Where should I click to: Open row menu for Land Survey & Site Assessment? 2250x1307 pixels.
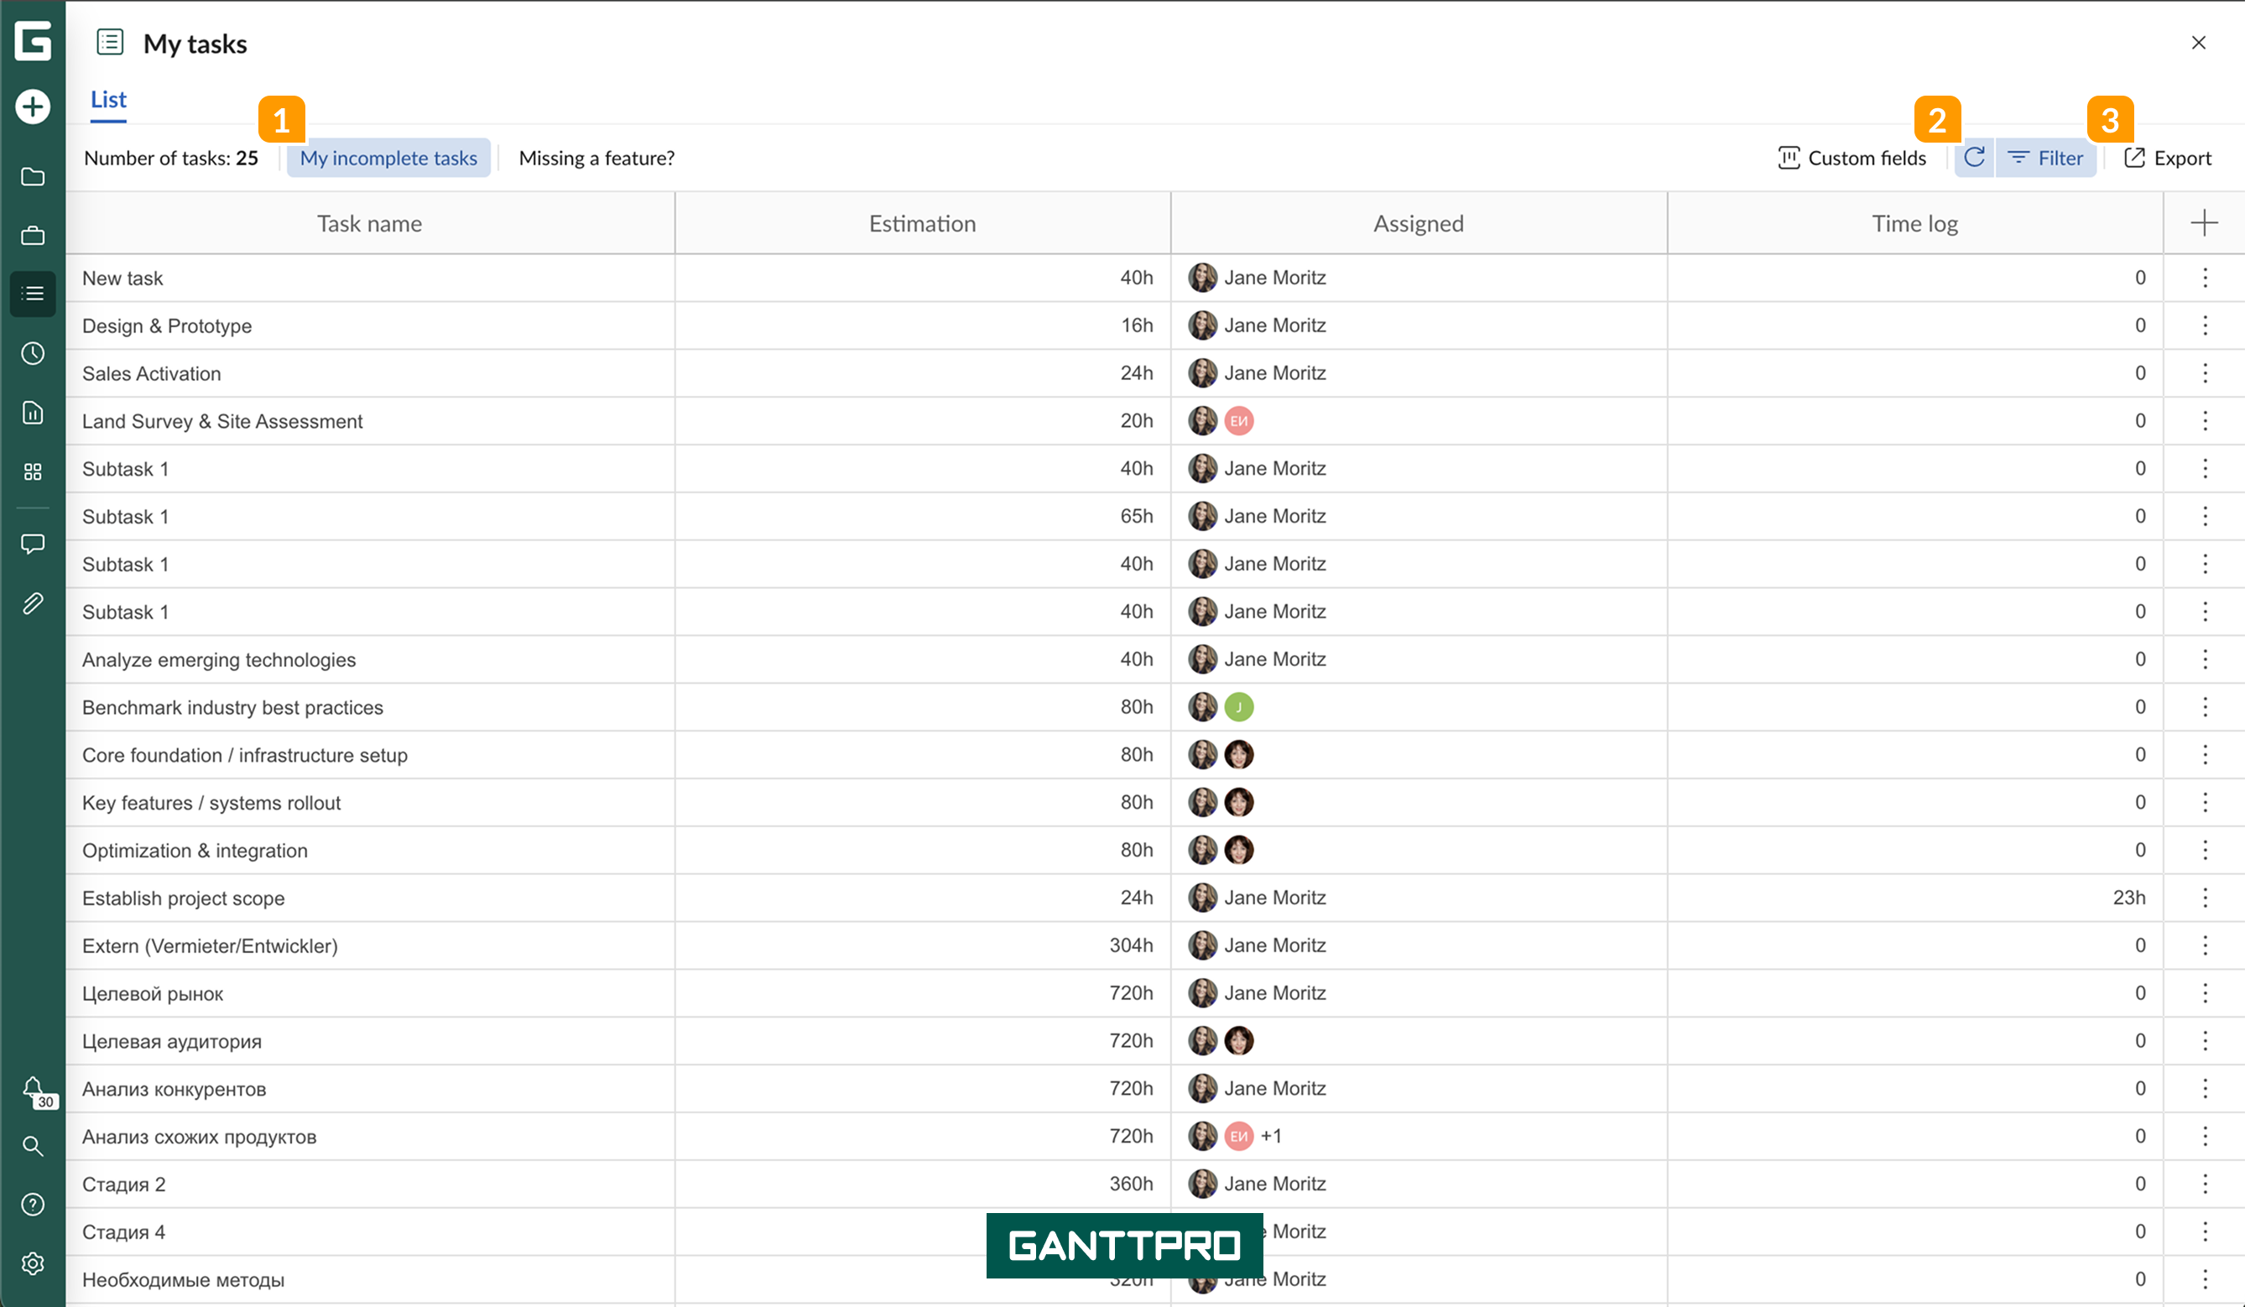click(2205, 420)
